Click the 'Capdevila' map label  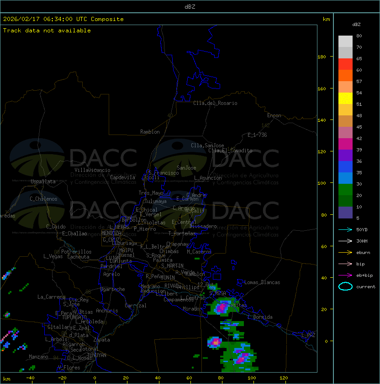[122, 177]
